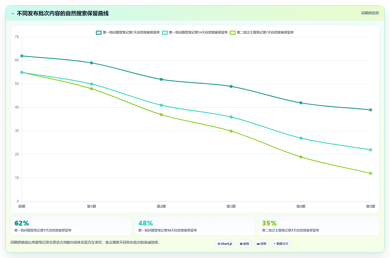Click green data point at 第4期 (19)
This screenshot has width=390, height=258.
(301, 157)
